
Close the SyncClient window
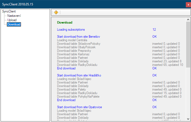(188, 5)
